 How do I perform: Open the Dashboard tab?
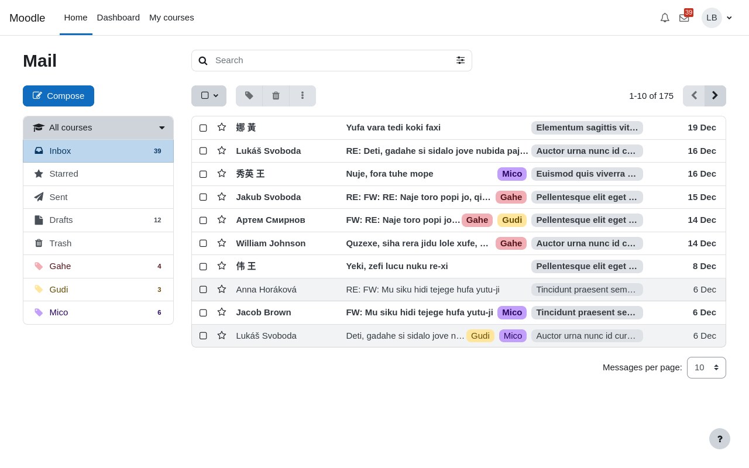(x=118, y=18)
